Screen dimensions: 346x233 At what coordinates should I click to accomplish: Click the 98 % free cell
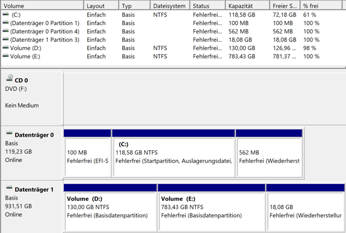310,48
